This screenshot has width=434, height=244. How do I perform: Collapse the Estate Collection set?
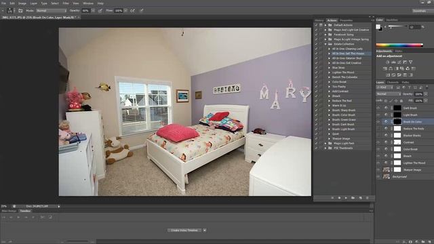click(x=325, y=44)
